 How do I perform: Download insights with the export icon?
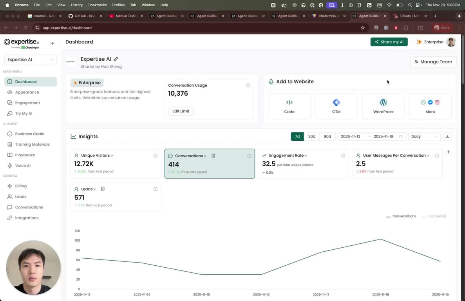[447, 136]
